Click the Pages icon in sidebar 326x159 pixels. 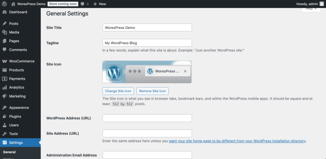coord(5,41)
